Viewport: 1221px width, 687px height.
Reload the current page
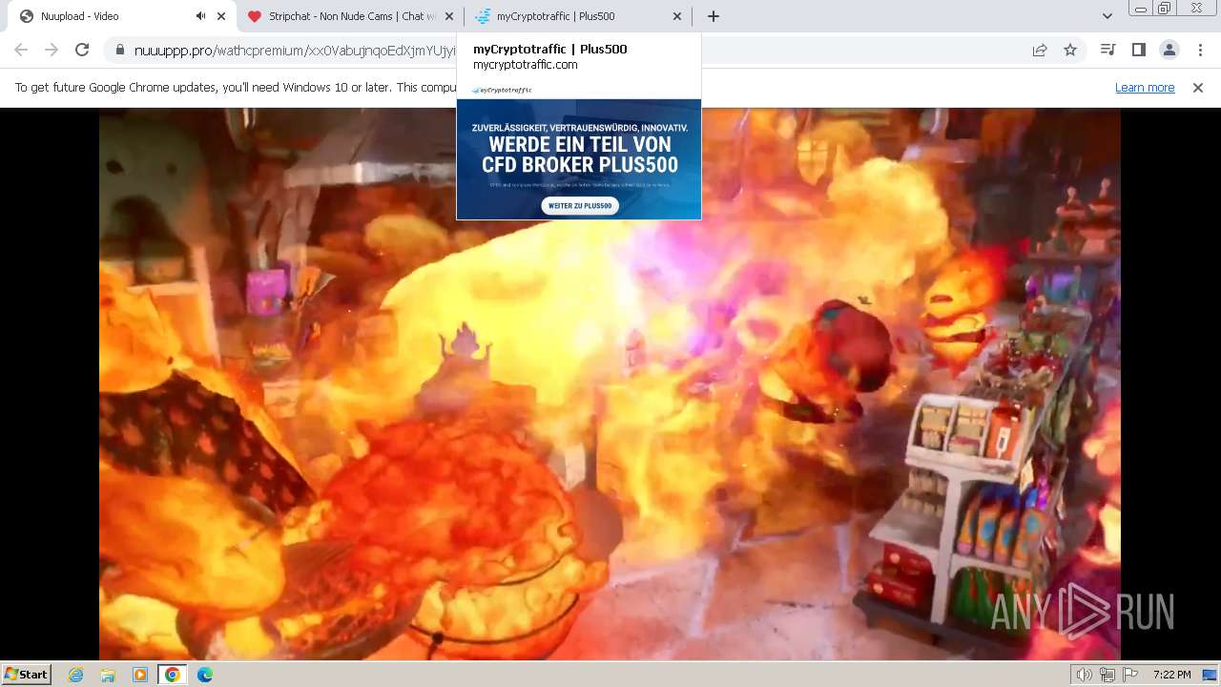(x=82, y=51)
